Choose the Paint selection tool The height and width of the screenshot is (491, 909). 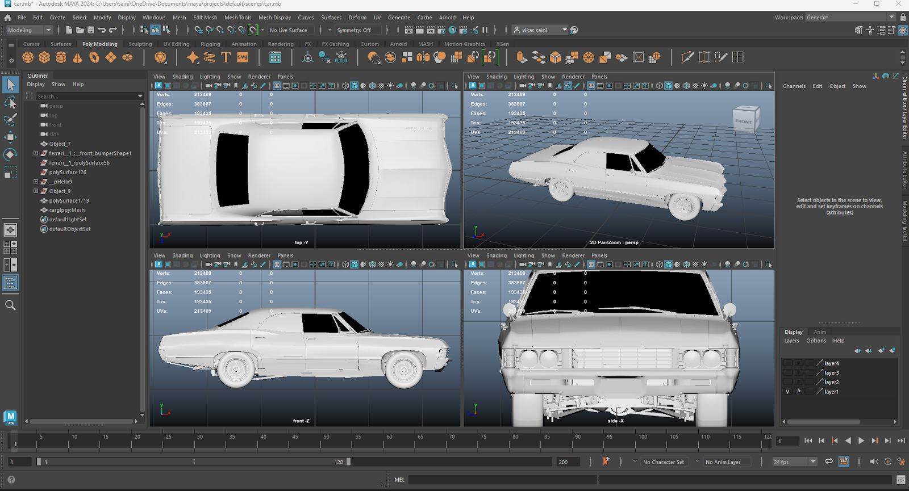point(11,120)
